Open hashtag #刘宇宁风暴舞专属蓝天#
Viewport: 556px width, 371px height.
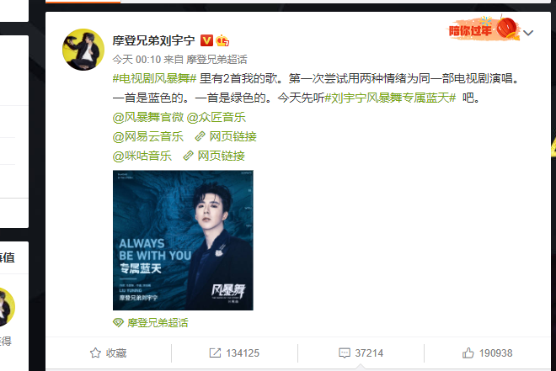click(x=390, y=98)
